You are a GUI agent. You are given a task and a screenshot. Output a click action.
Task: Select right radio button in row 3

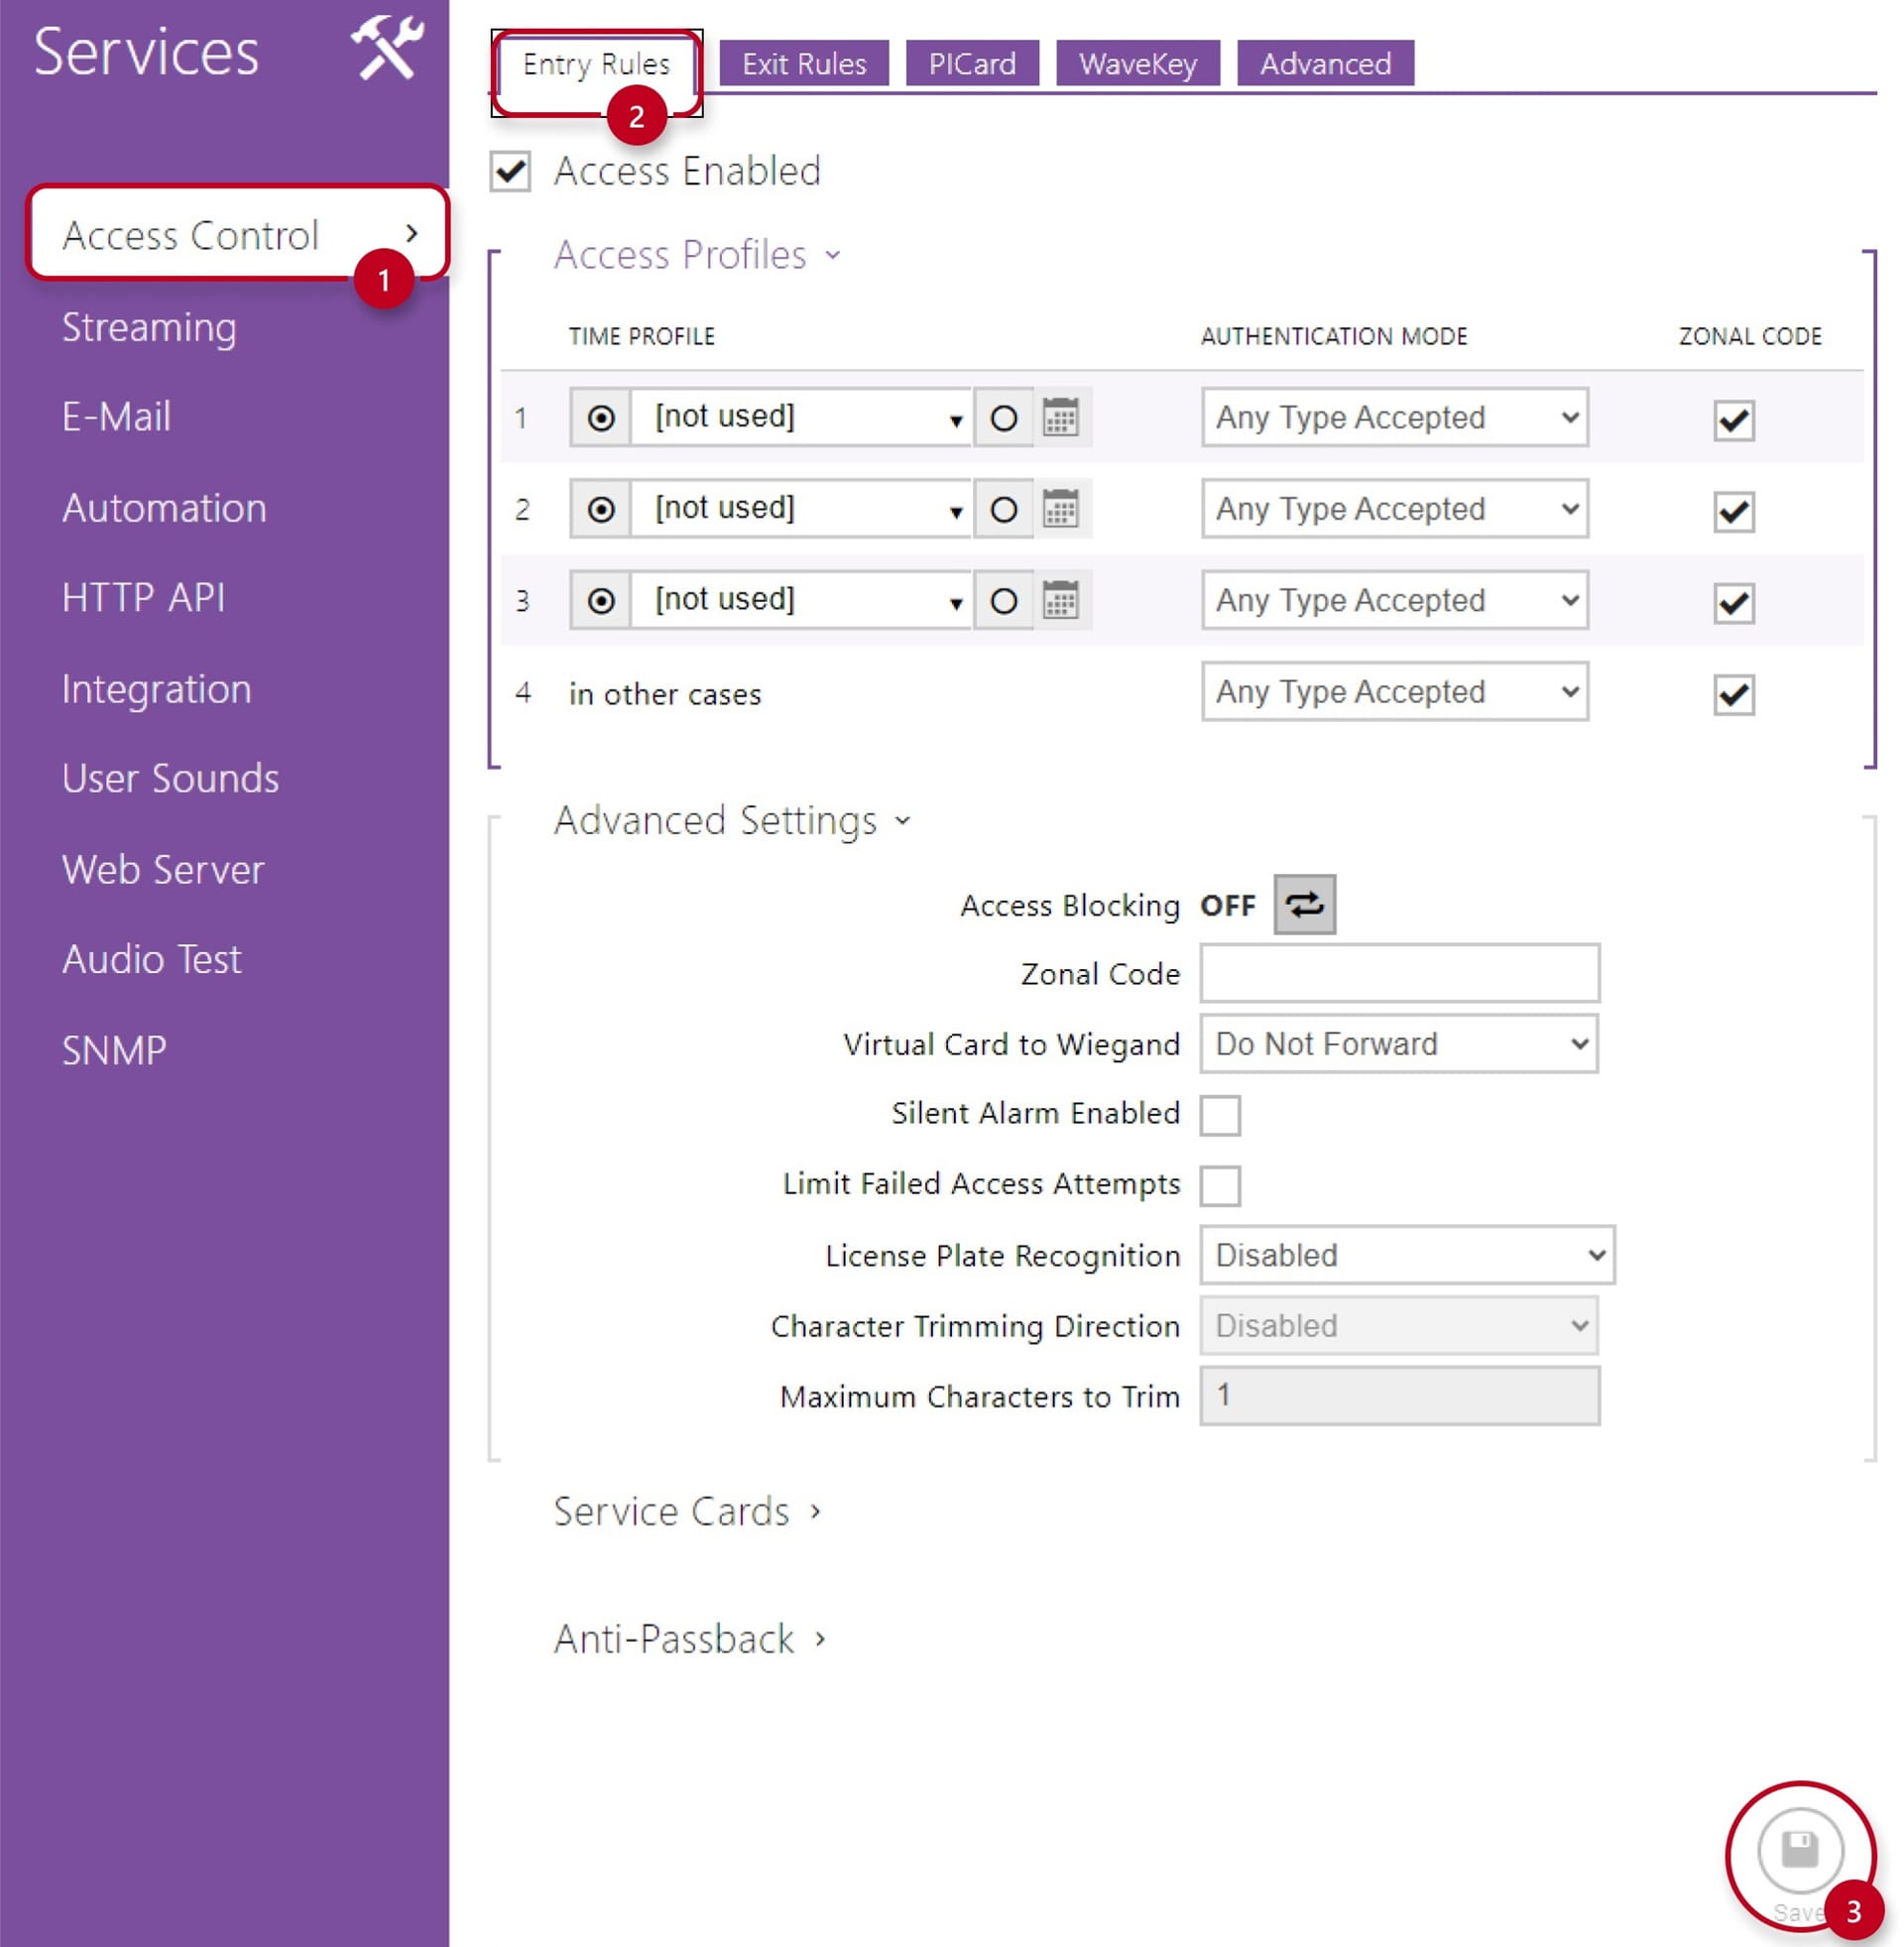pos(1003,601)
